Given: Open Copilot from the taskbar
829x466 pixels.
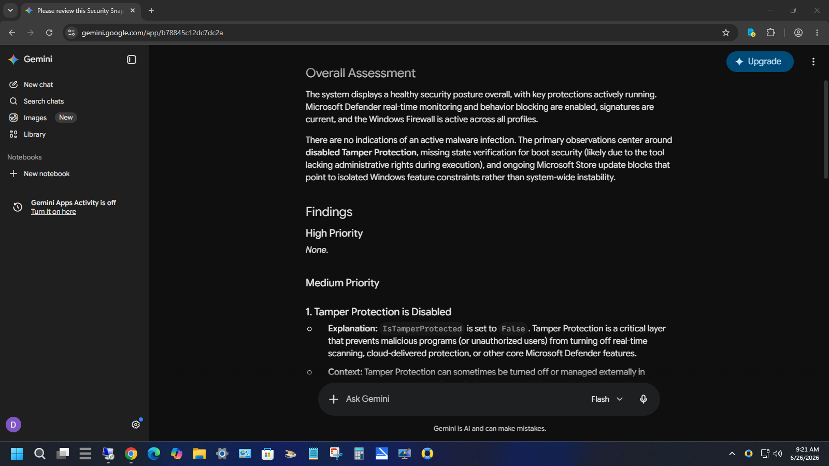Looking at the screenshot, I should point(177,454).
